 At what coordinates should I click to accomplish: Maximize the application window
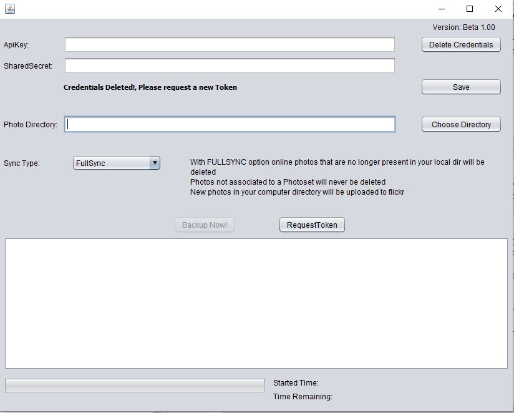pyautogui.click(x=470, y=9)
